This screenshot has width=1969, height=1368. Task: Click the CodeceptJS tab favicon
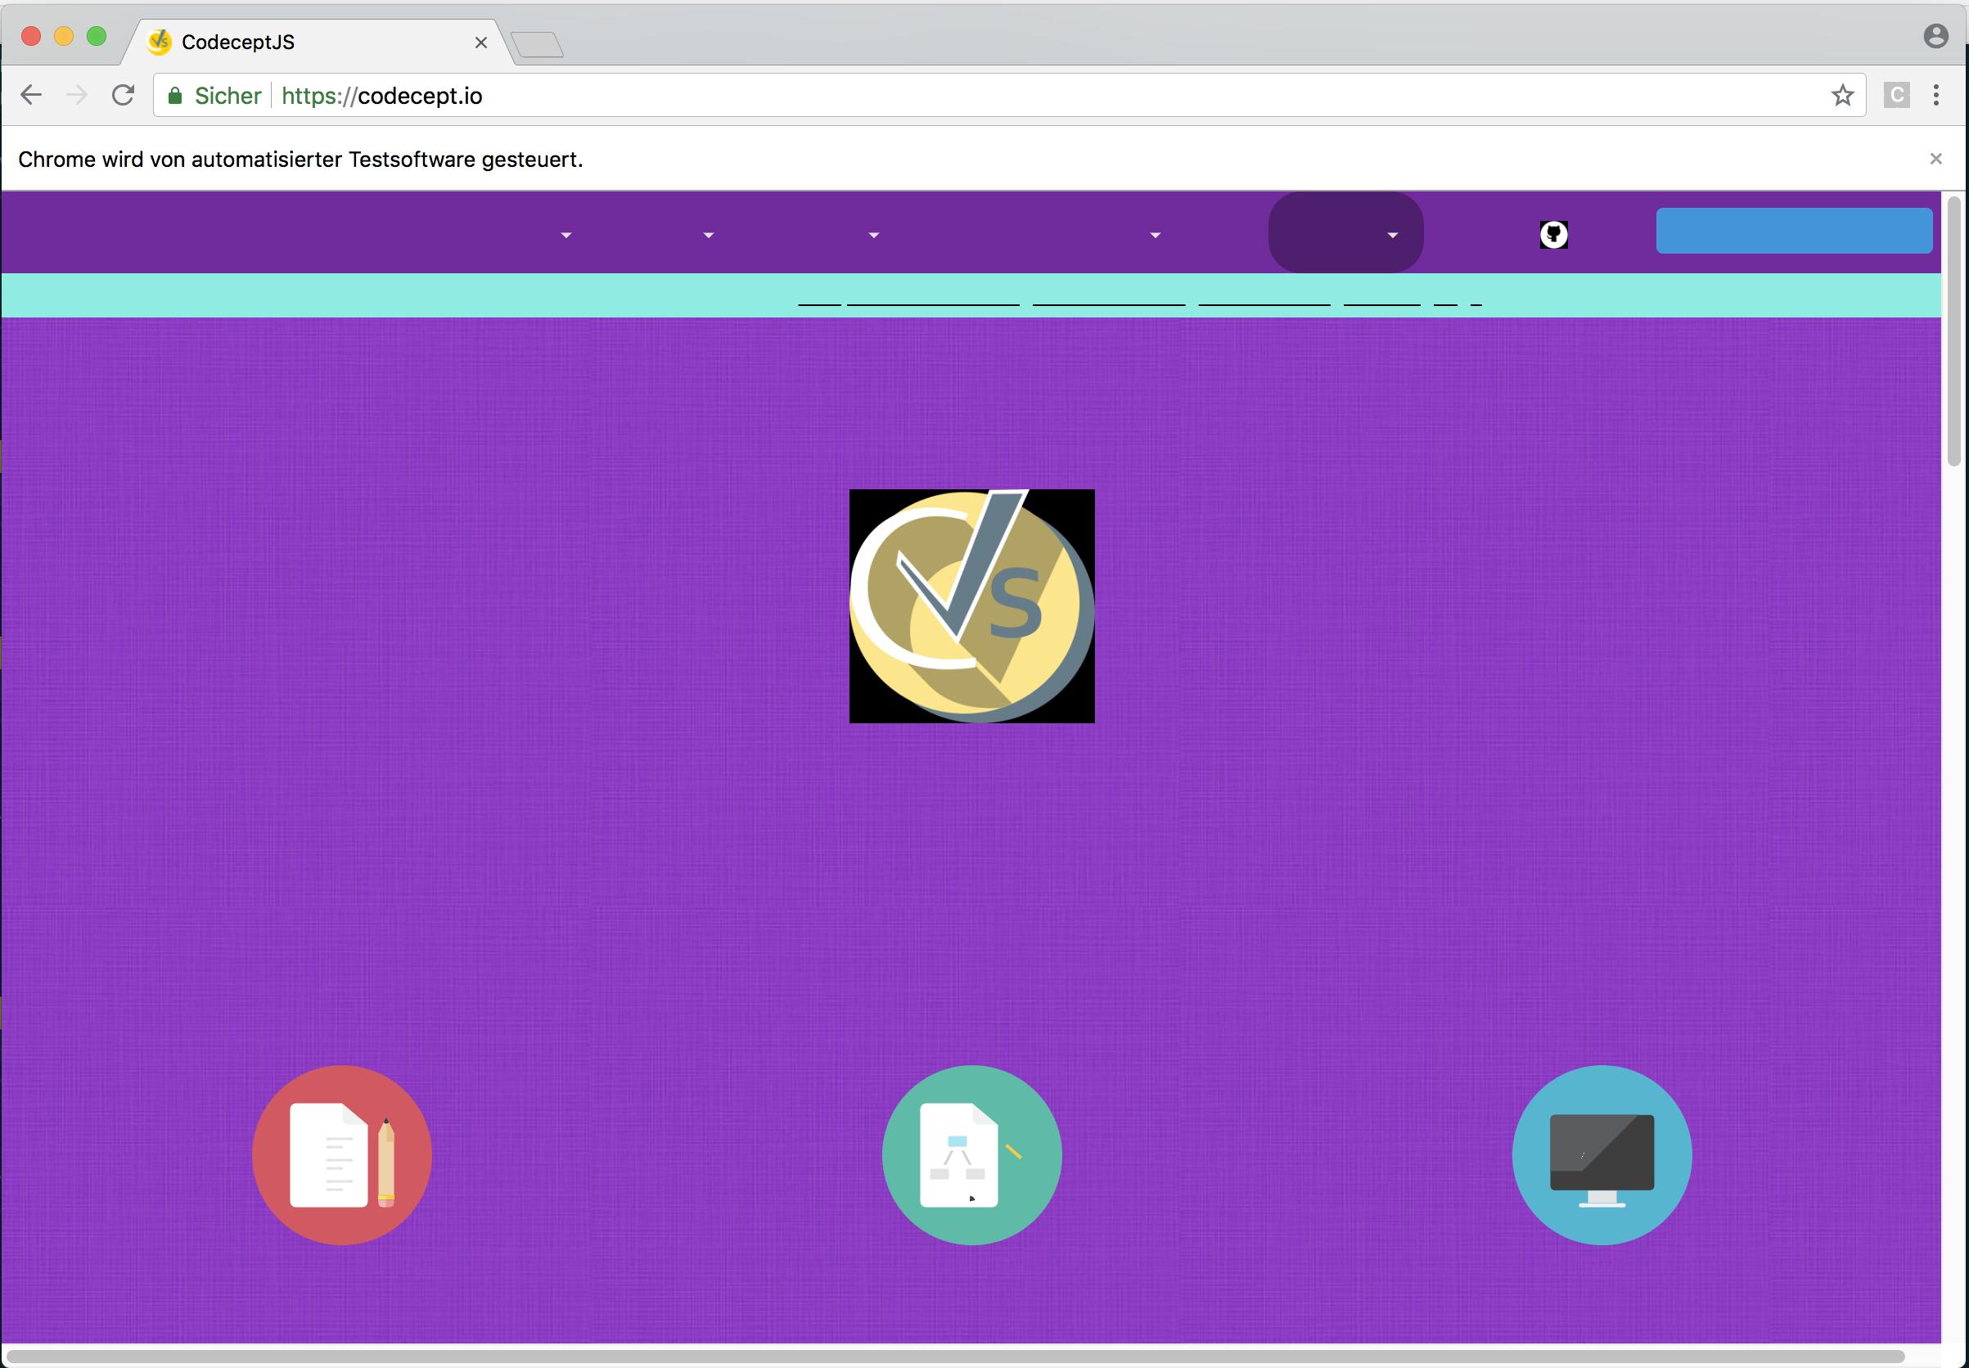coord(160,42)
